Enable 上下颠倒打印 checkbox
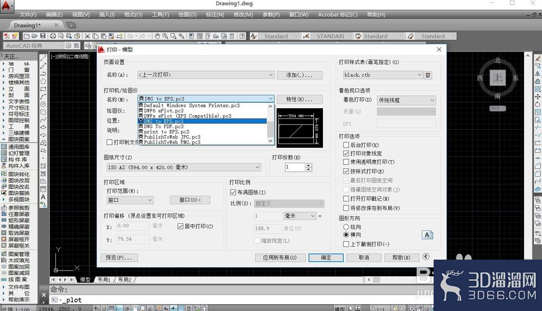The width and height of the screenshot is (542, 311). click(346, 244)
